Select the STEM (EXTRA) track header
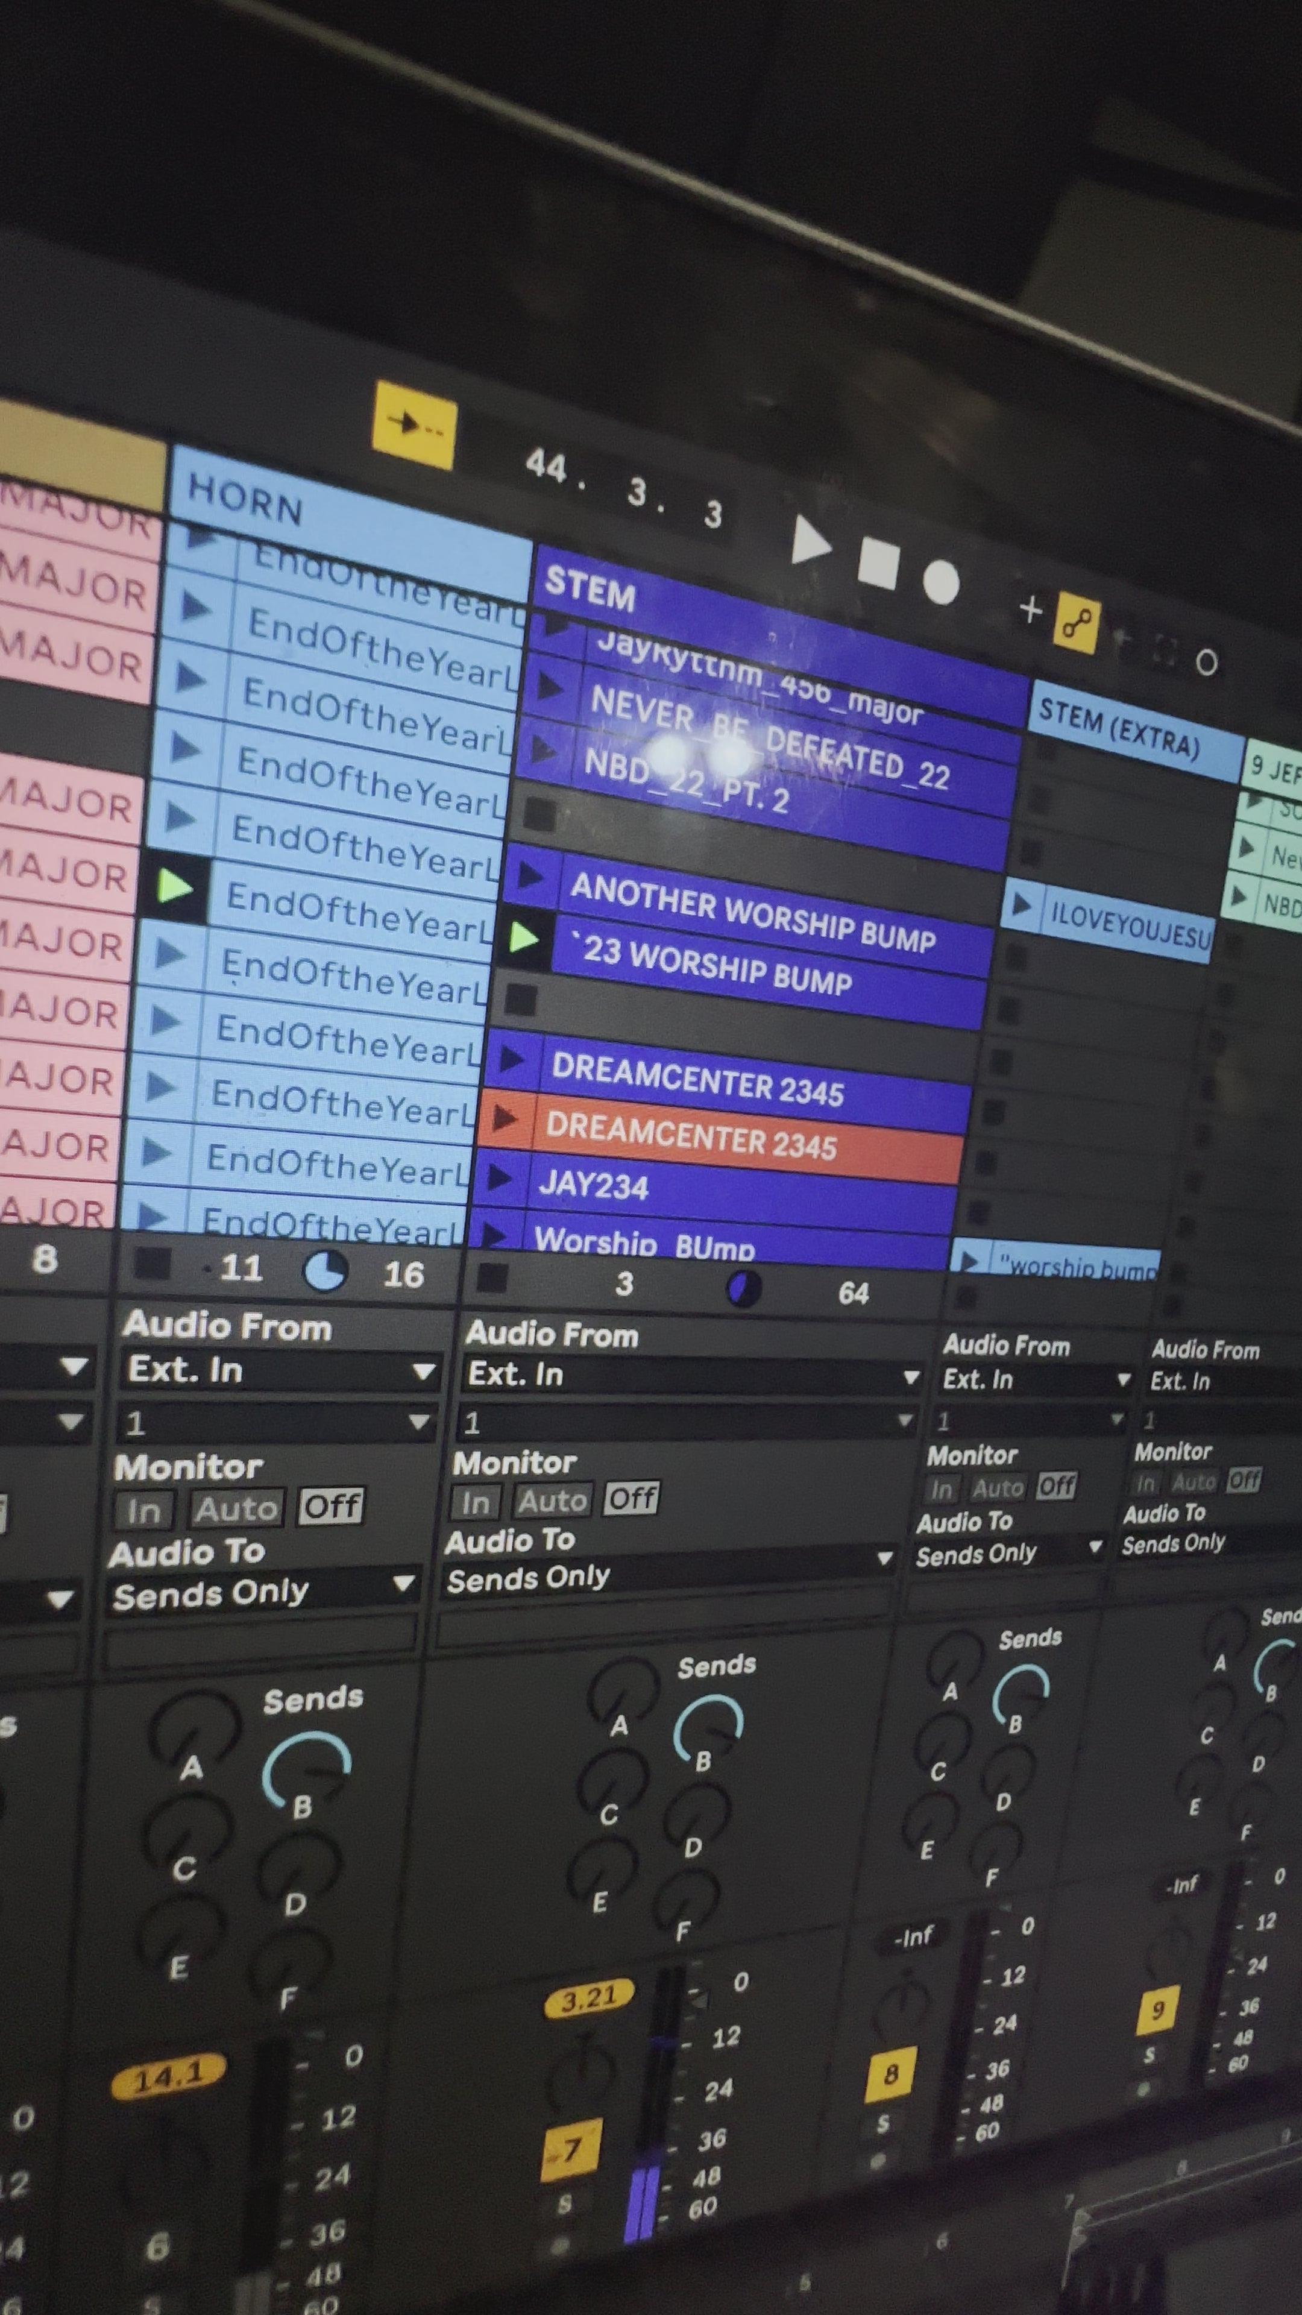Screen dimensions: 1302x2315 tap(1121, 723)
